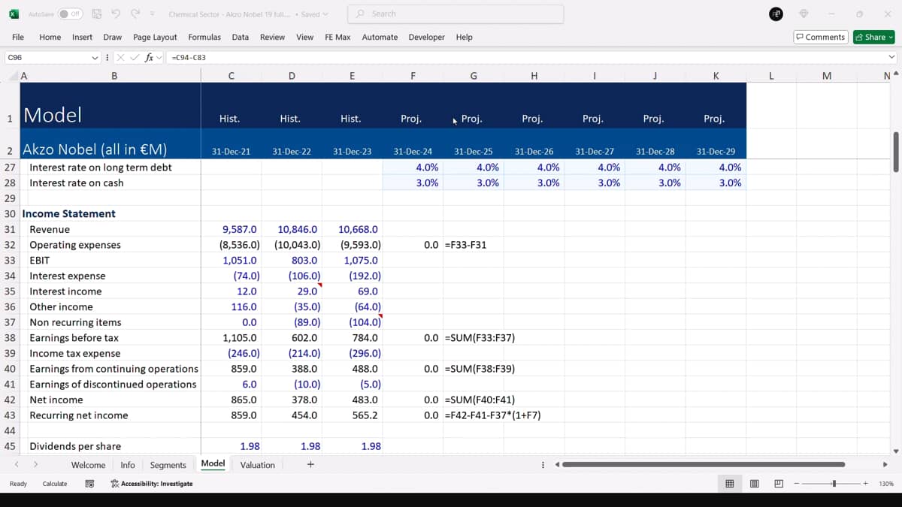Open the FE Max ribbon tab
The image size is (902, 507).
point(337,37)
